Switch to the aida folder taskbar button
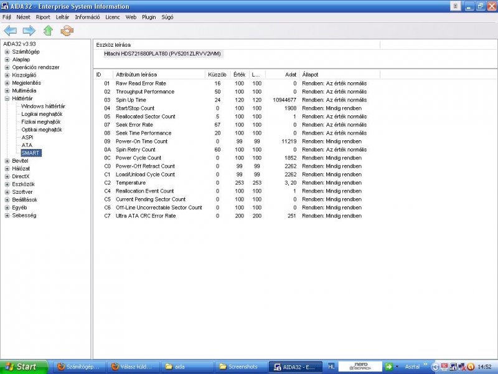498x374 pixels. pyautogui.click(x=187, y=367)
